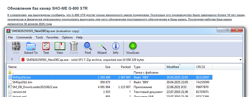
Task: Click CRC32 value 817D5071
Action: click(202, 92)
